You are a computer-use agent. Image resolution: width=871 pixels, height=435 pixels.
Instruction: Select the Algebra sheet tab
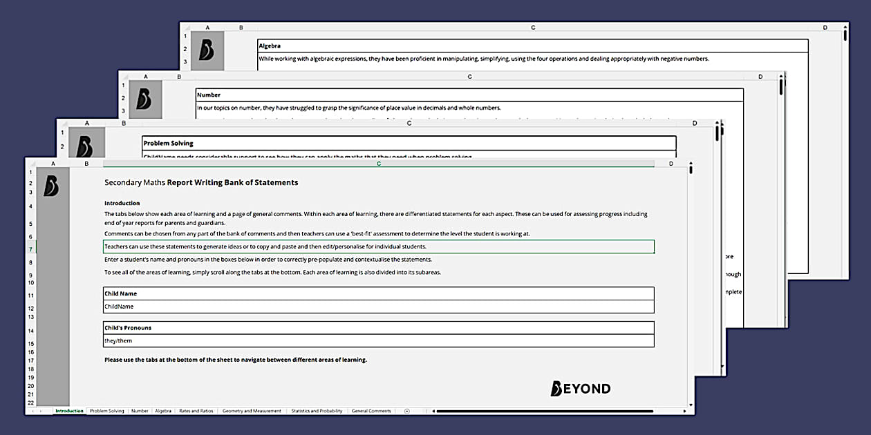[164, 410]
